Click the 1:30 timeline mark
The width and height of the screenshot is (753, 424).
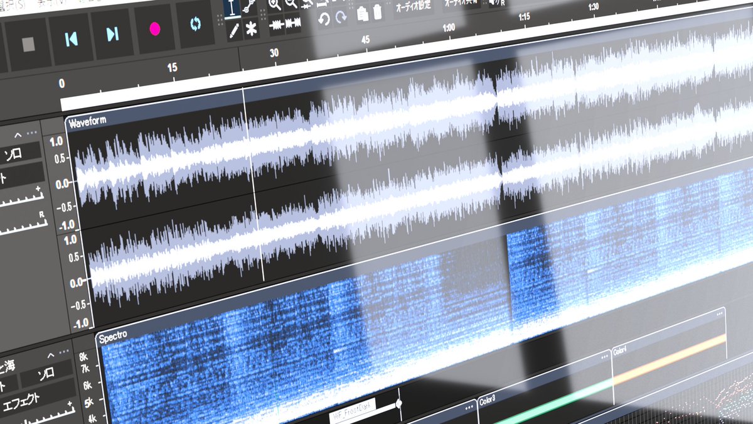click(595, 7)
